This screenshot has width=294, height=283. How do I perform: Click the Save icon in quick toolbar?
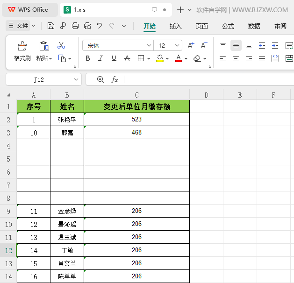50,26
